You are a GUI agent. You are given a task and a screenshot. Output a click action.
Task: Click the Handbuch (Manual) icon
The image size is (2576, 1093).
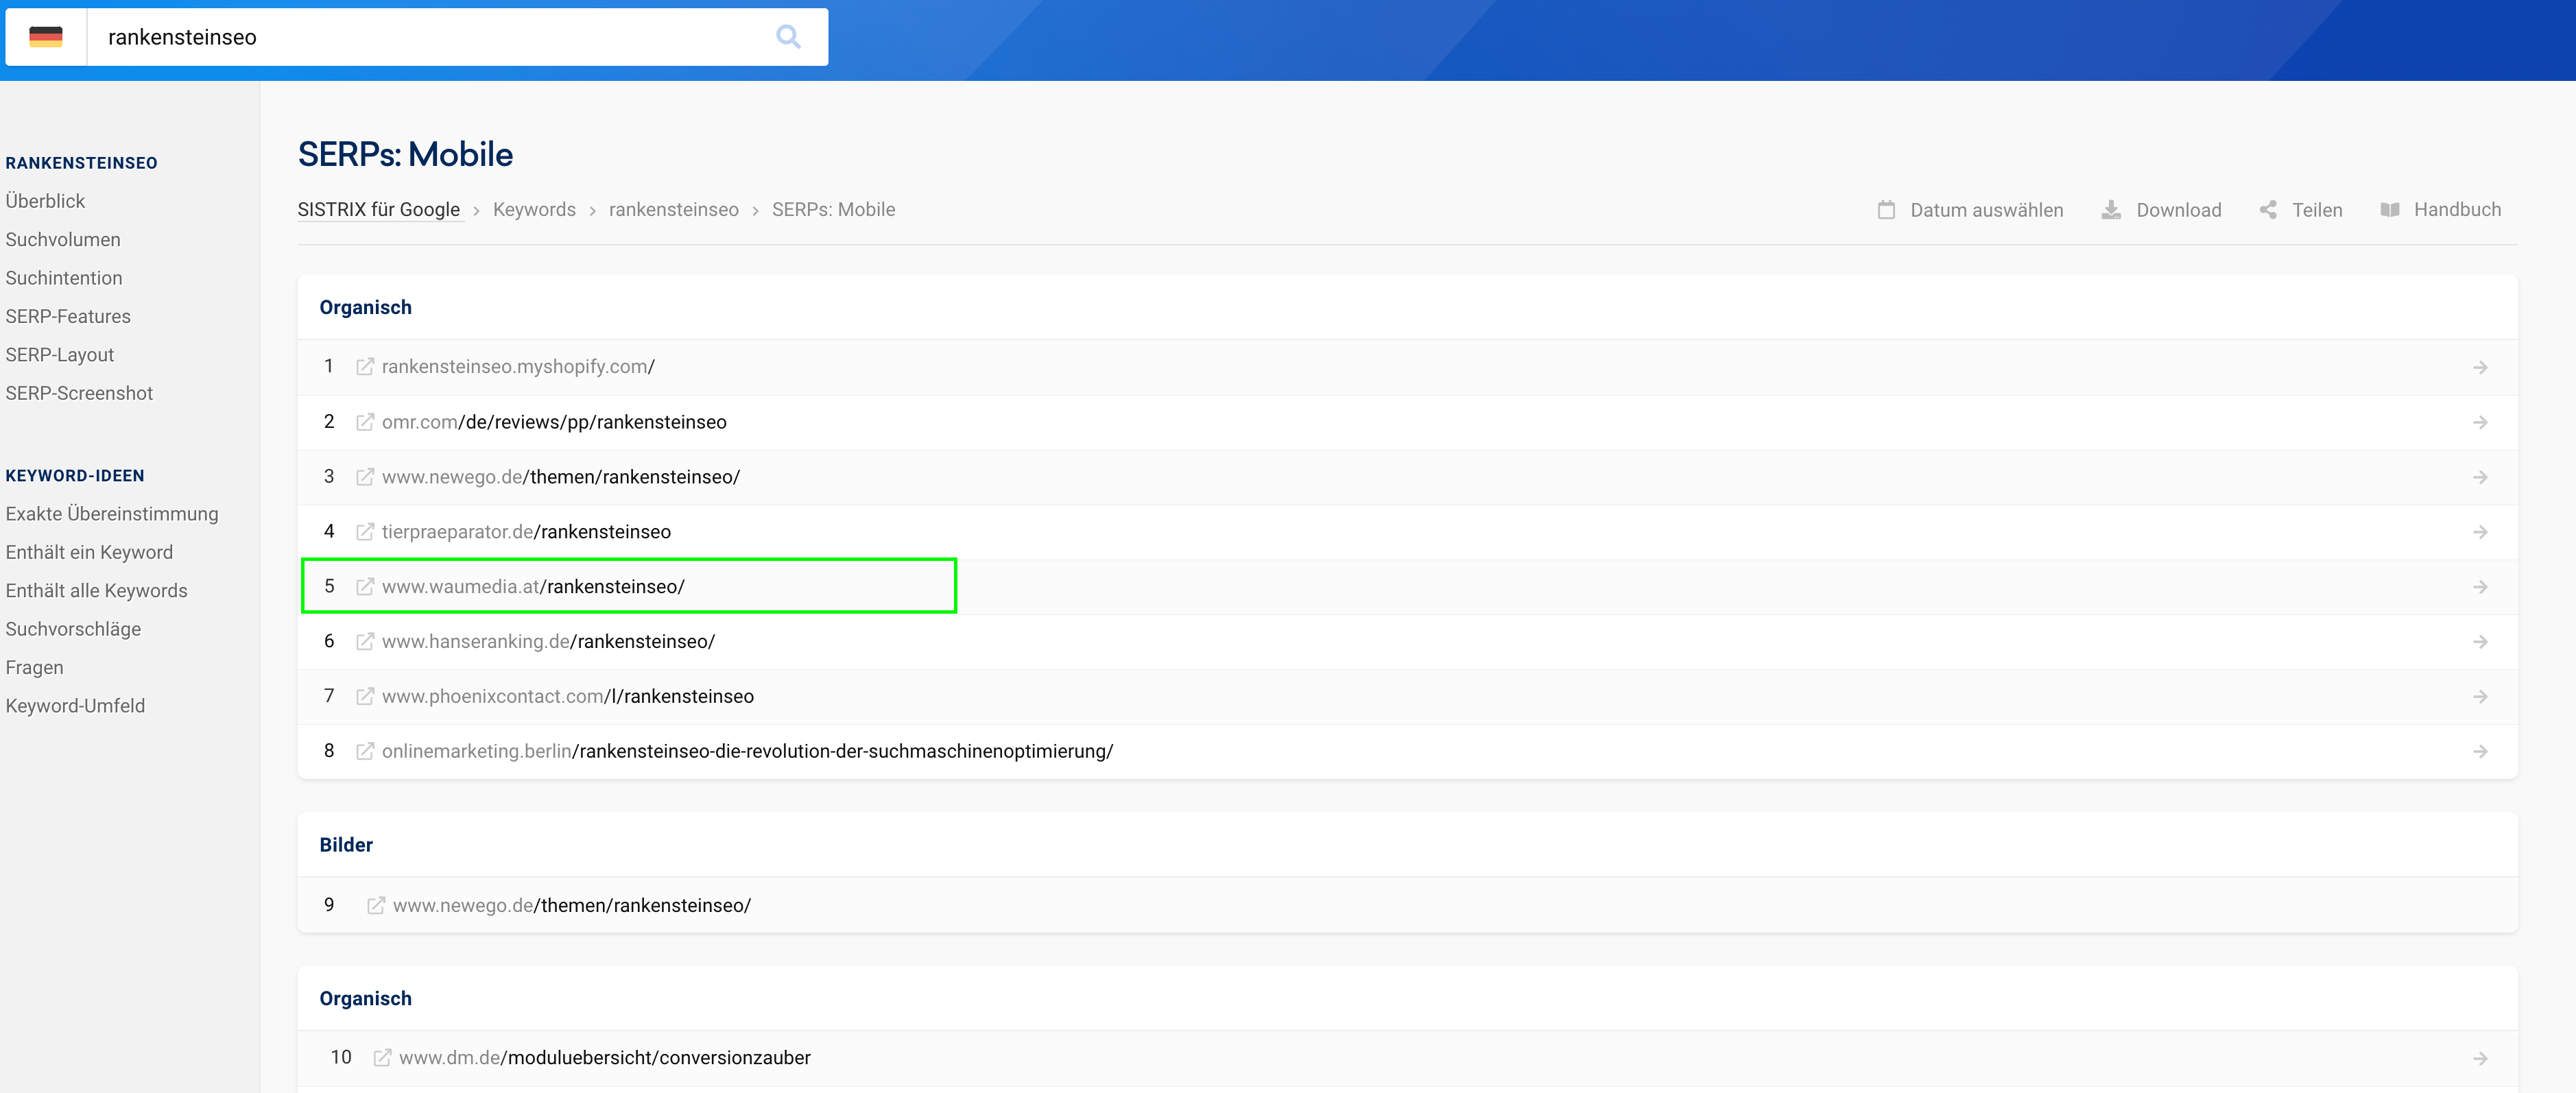click(x=2390, y=211)
